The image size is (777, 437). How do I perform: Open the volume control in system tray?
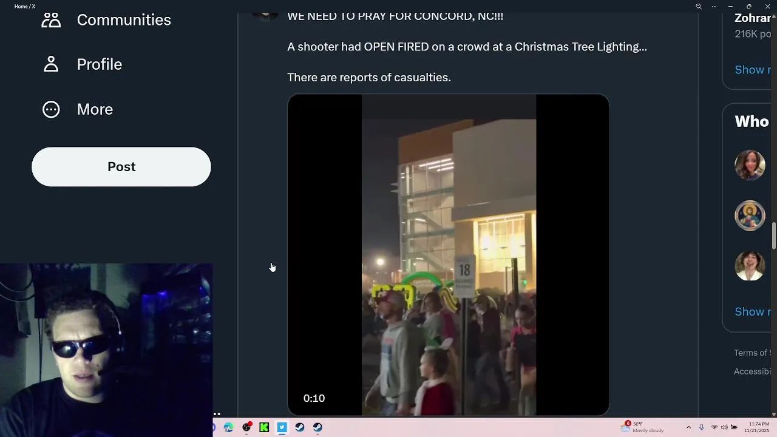point(724,427)
